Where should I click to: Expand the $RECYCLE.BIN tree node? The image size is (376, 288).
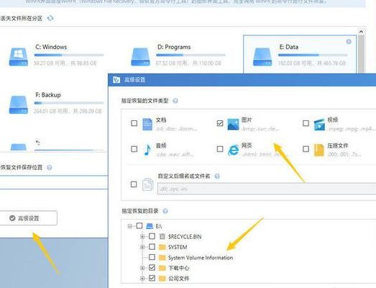[142, 237]
